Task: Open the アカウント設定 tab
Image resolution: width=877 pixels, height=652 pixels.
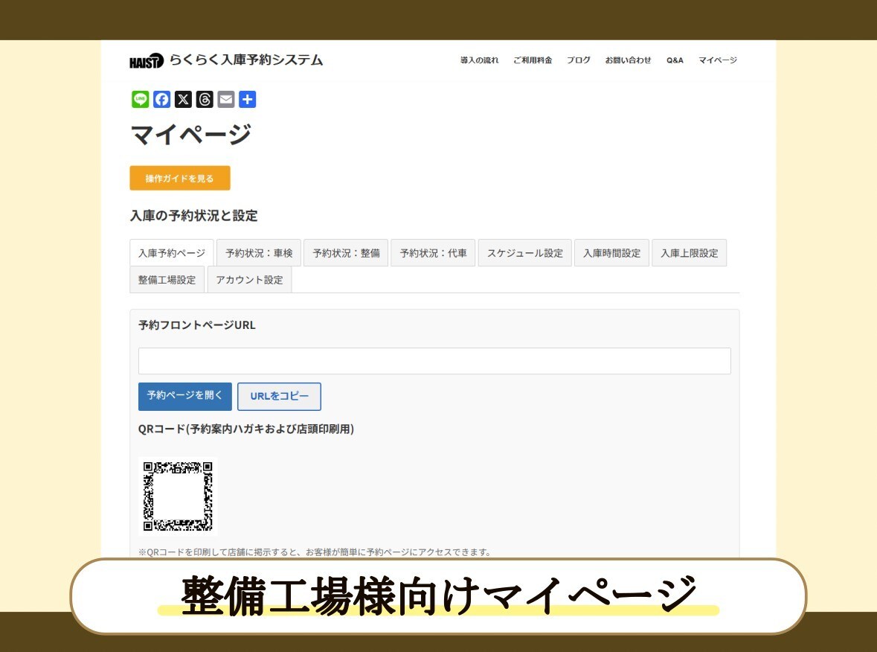Action: click(249, 280)
